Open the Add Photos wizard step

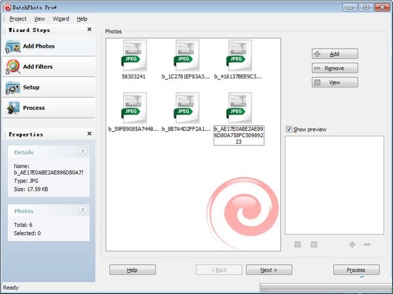coord(49,46)
